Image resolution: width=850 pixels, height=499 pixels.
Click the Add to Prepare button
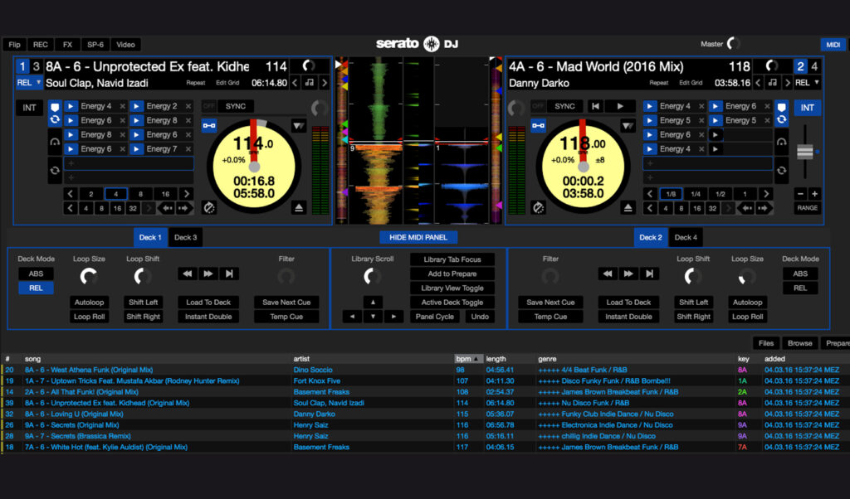[452, 274]
